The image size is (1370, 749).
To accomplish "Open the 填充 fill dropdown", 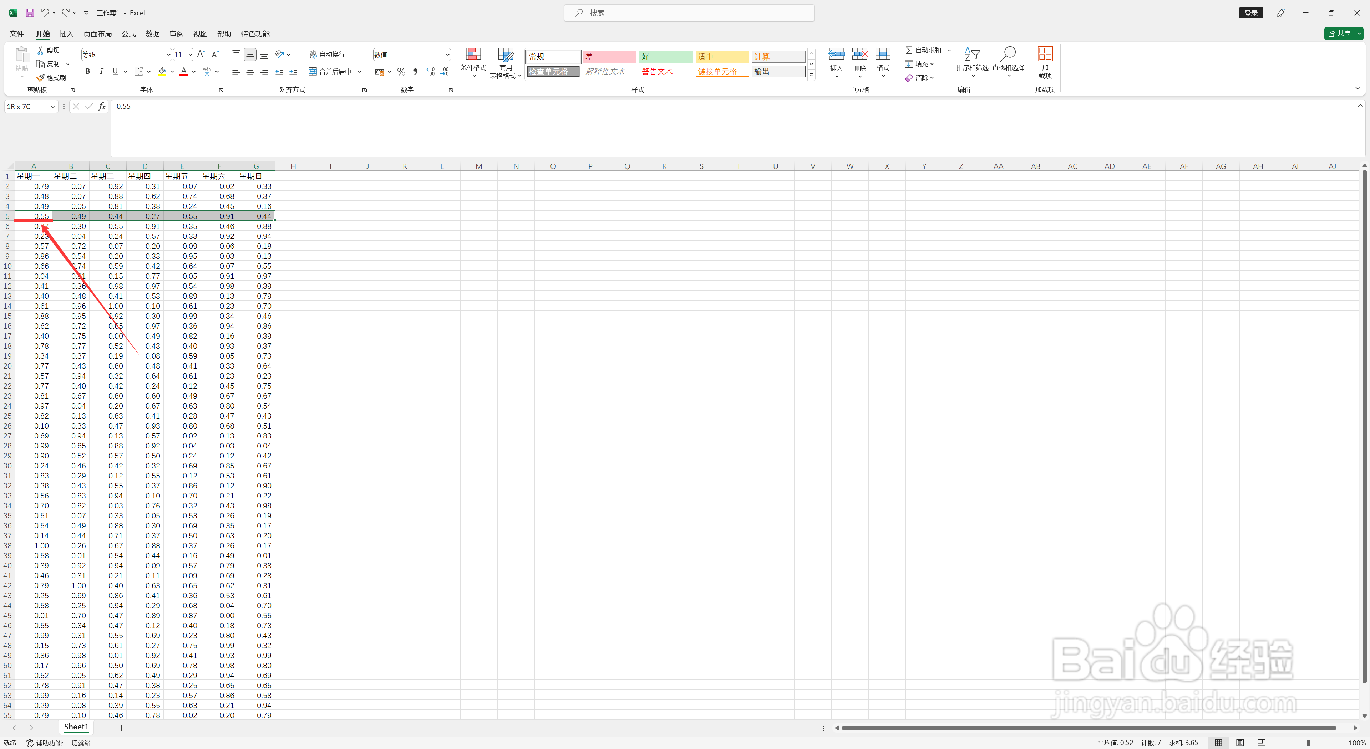I will coord(919,64).
